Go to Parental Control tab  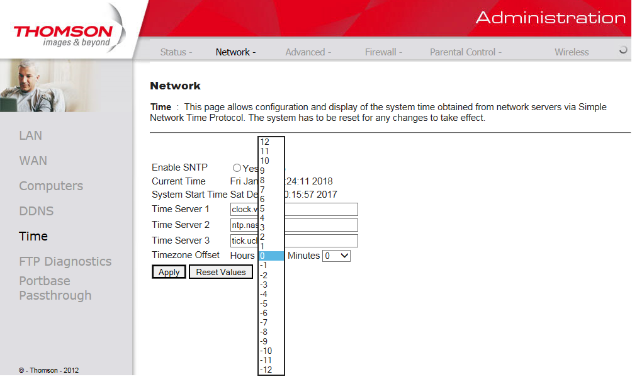(465, 52)
